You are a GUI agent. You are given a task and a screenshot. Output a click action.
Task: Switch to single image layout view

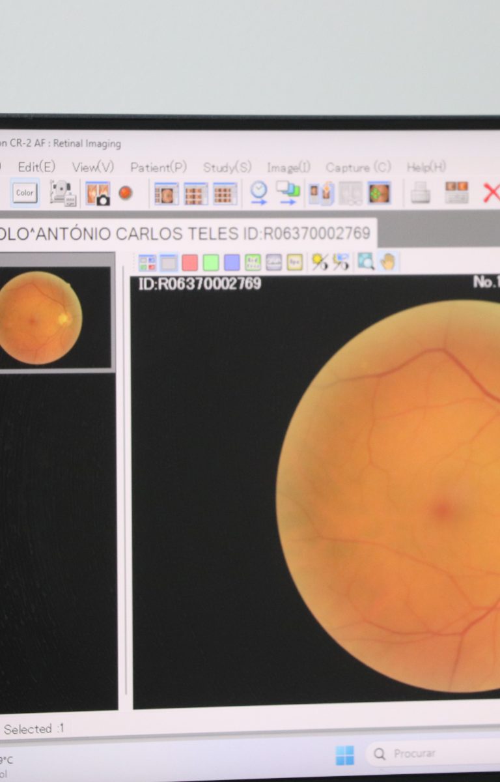[166, 194]
